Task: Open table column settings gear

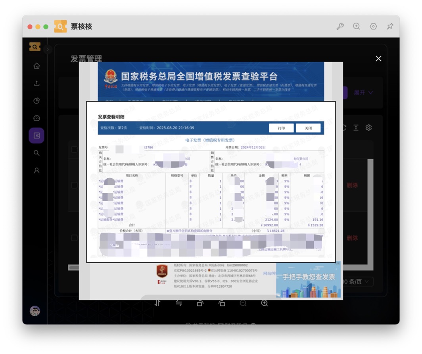Action: (x=369, y=128)
